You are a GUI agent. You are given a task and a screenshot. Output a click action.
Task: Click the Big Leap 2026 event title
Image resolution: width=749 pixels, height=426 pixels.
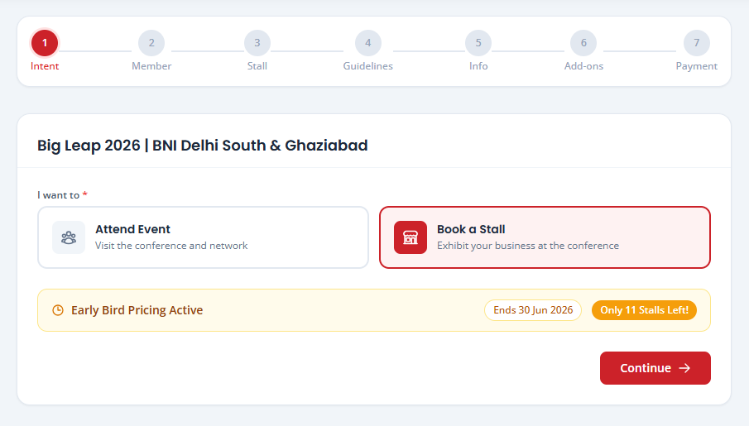pyautogui.click(x=203, y=146)
